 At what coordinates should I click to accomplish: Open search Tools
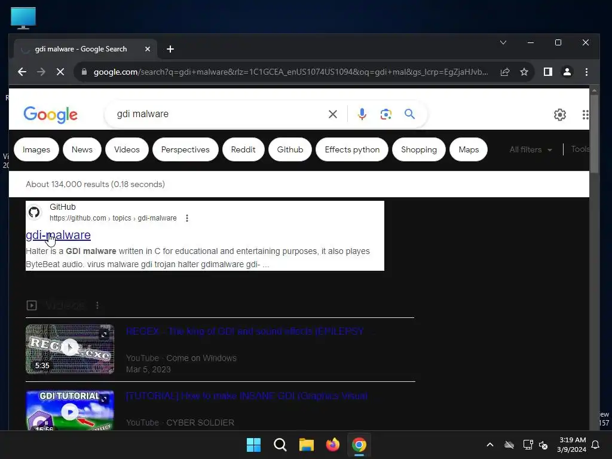(x=580, y=149)
